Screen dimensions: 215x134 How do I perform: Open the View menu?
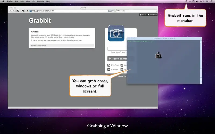28,1
